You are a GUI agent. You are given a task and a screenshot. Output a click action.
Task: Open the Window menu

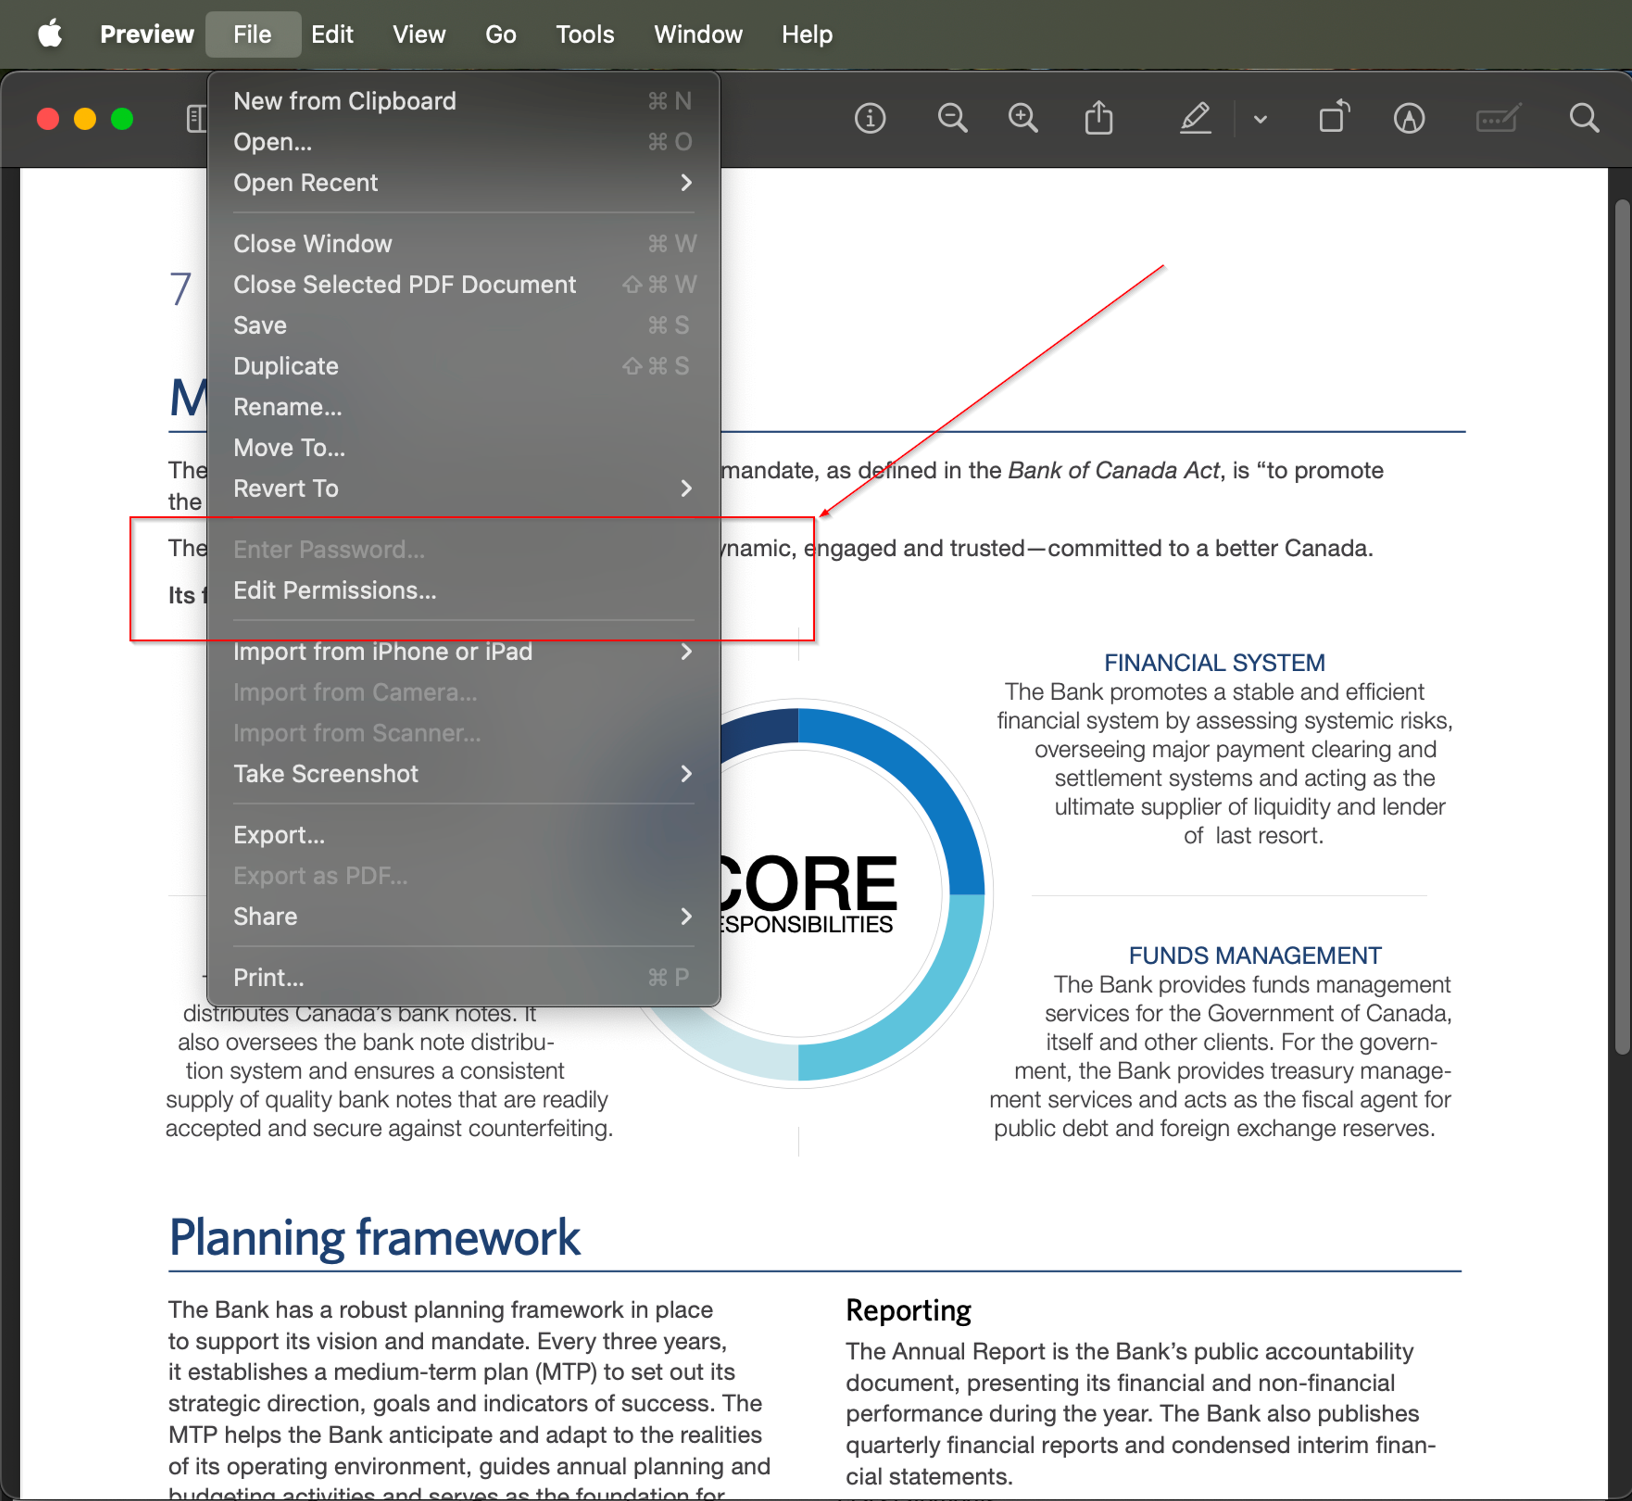pos(698,34)
